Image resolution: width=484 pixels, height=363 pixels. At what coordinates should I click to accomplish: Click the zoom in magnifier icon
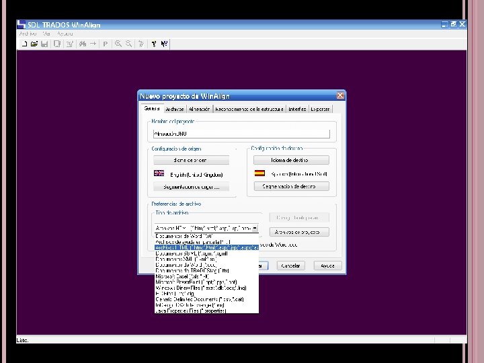pyautogui.click(x=118, y=44)
